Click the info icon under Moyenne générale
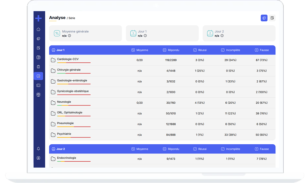 pyautogui.click(x=69, y=36)
